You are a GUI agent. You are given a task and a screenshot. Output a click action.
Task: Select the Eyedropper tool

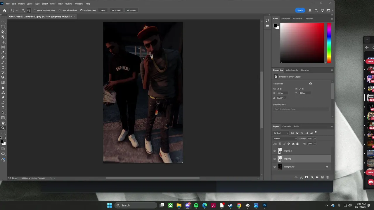click(3, 52)
